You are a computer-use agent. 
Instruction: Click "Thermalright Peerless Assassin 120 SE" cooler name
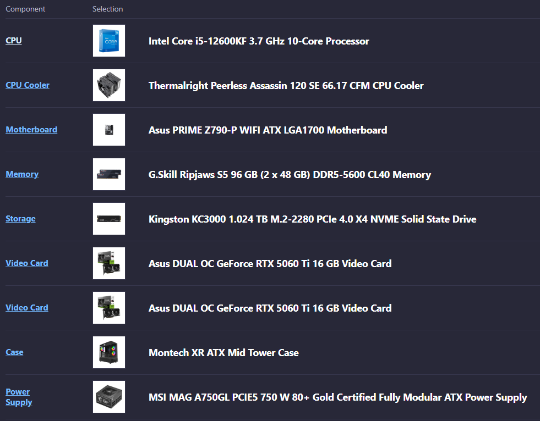click(x=286, y=86)
